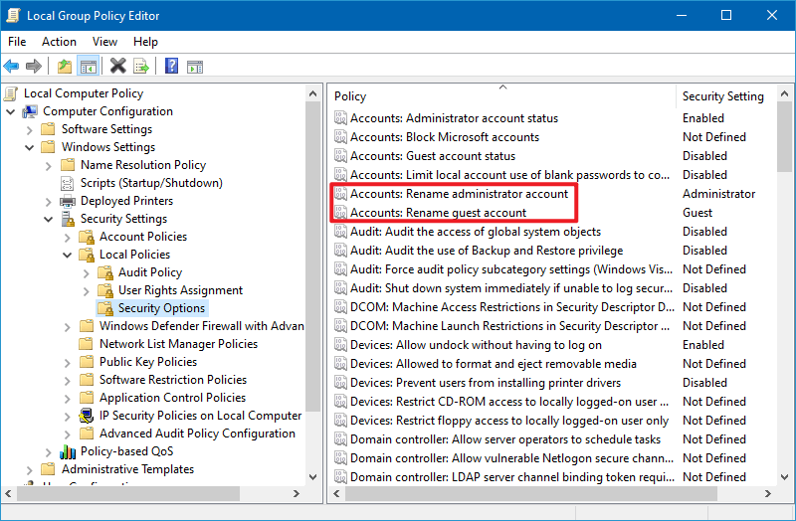Expand the Software Settings folder
The height and width of the screenshot is (521, 796).
coord(30,129)
